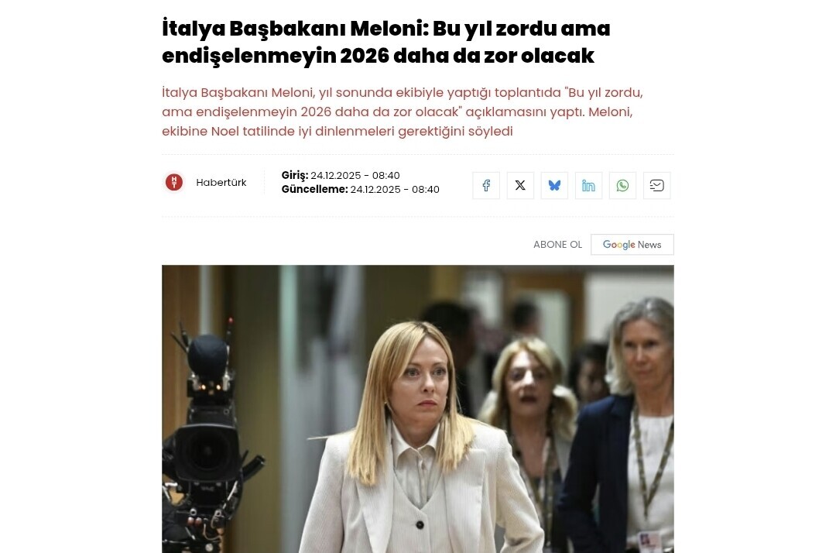Click the gray-haired woman wearing a lanyard
The width and height of the screenshot is (836, 553).
(x=629, y=427)
